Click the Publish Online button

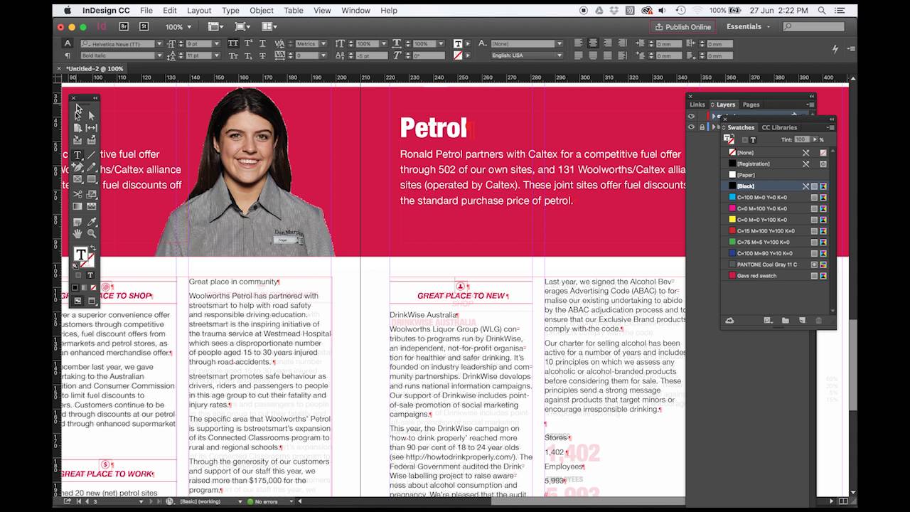(x=682, y=27)
